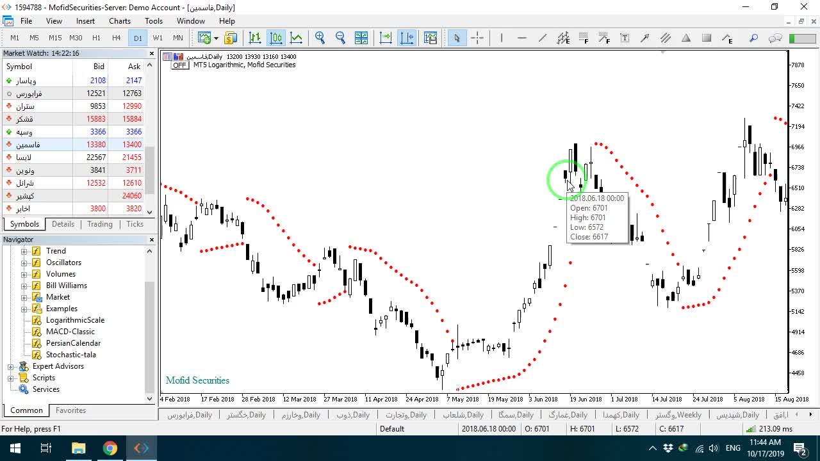
Task: Select the text label tool
Action: click(x=625, y=38)
